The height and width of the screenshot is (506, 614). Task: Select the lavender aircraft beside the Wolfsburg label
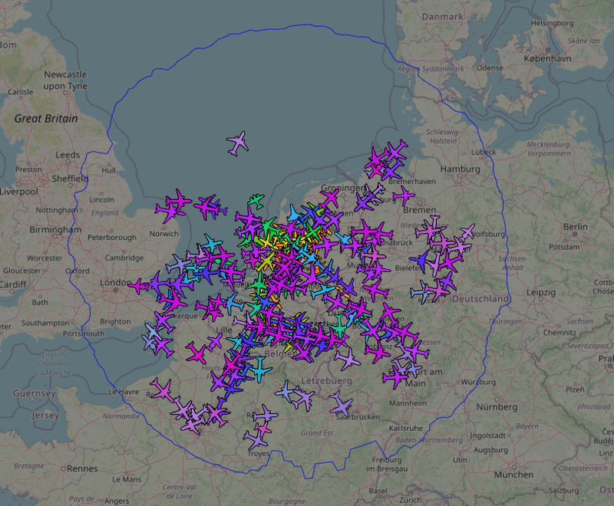pos(467,232)
